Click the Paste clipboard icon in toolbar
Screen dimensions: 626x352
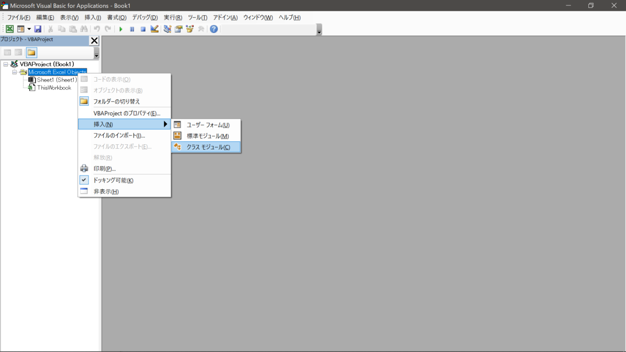(x=73, y=29)
